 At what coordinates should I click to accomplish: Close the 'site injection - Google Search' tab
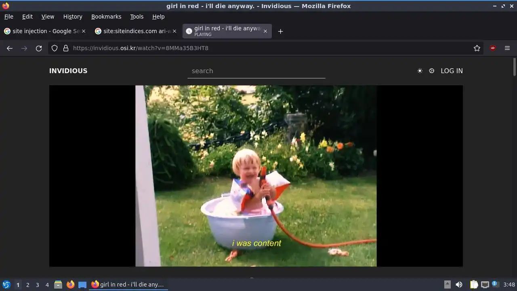coord(84,31)
